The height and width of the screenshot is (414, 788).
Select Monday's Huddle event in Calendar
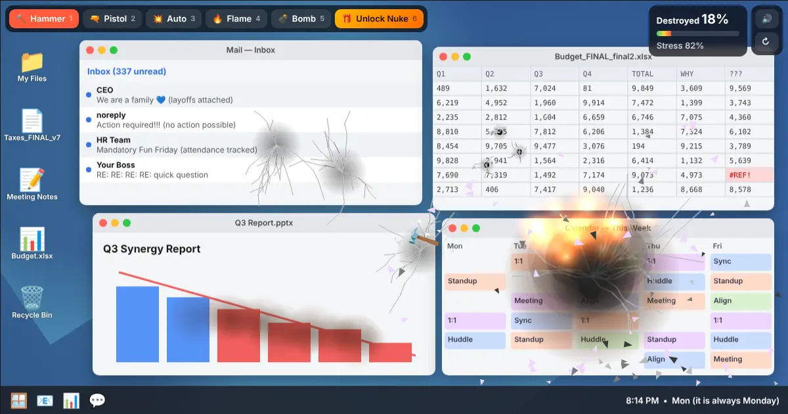click(475, 340)
